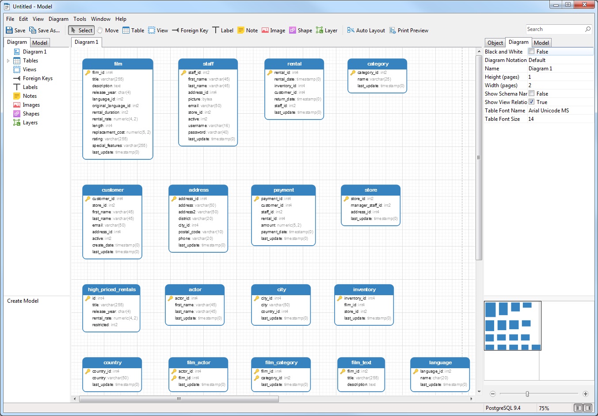Run Auto Layout
The height and width of the screenshot is (416, 598).
(x=366, y=30)
